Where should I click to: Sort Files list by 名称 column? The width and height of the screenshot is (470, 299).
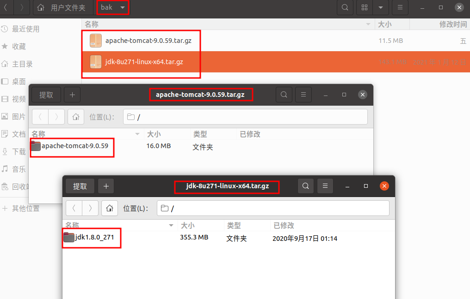coord(228,24)
